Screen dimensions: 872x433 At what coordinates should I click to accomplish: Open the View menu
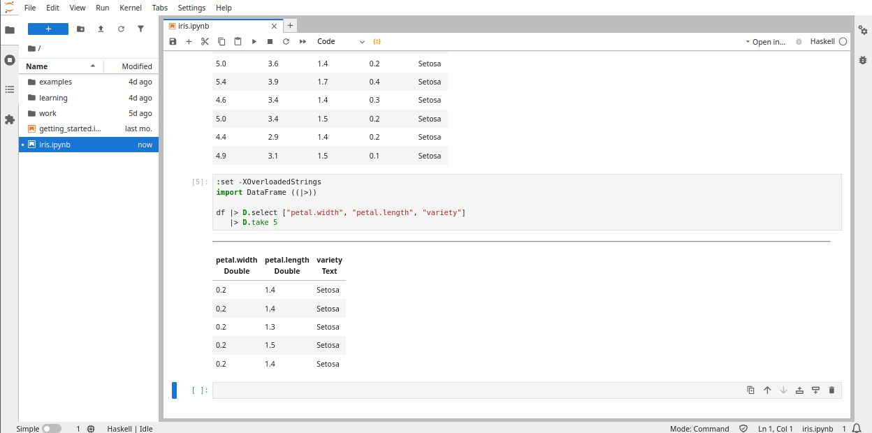coord(78,8)
